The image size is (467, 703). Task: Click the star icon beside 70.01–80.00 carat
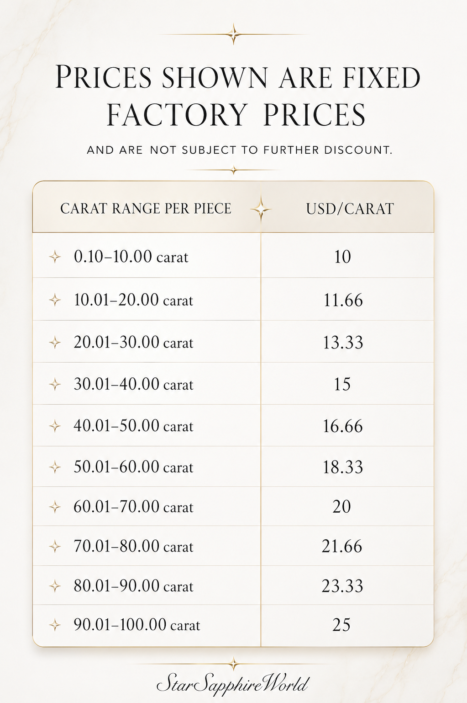tap(55, 546)
